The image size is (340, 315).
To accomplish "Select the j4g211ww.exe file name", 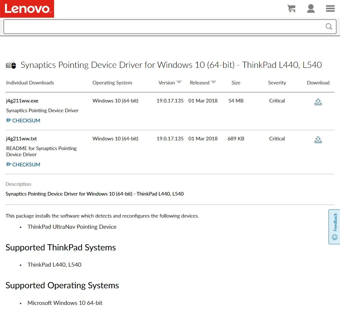I will tap(22, 101).
